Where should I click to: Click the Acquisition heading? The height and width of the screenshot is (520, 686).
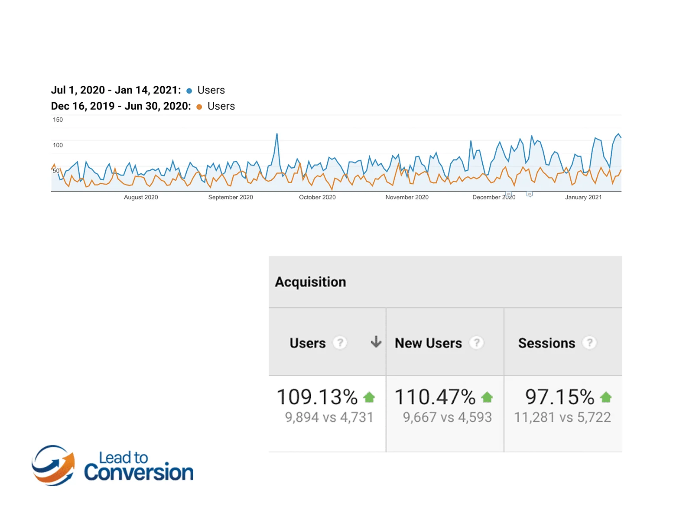click(x=310, y=282)
